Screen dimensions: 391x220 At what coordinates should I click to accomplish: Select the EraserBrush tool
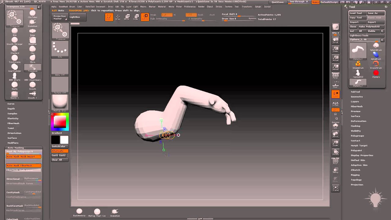point(376,65)
